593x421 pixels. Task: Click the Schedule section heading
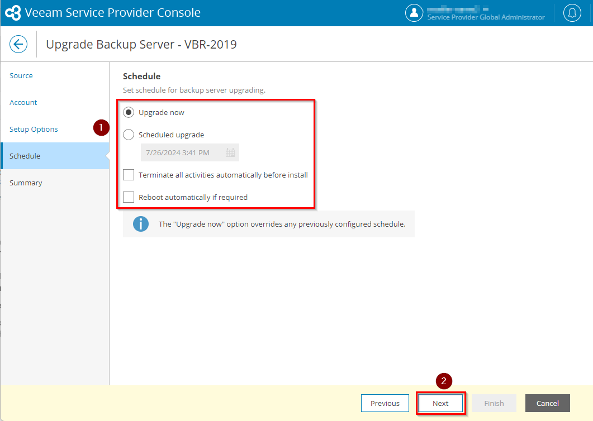pyautogui.click(x=142, y=76)
